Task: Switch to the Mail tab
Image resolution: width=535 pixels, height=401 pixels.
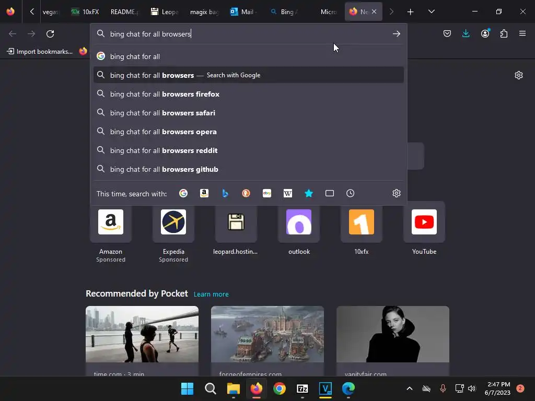Action: pos(243,12)
